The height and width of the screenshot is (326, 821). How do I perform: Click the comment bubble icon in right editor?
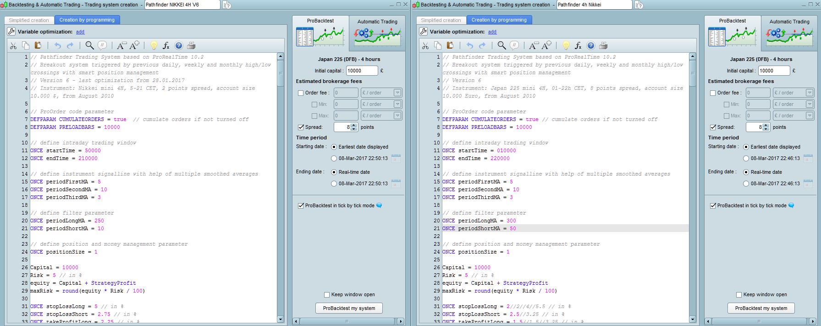pyautogui.click(x=514, y=45)
